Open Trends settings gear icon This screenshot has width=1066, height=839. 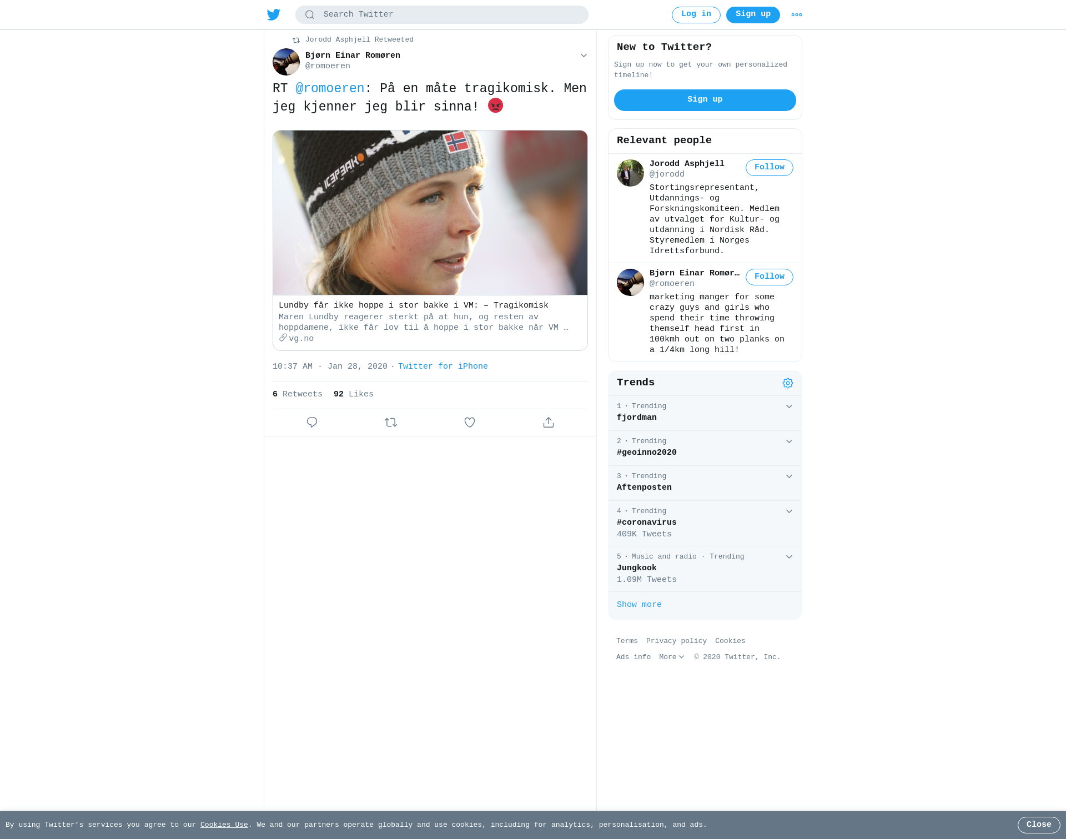pyautogui.click(x=788, y=383)
